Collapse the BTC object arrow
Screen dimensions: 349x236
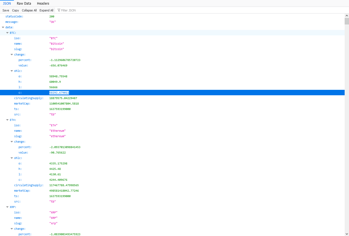click(7, 33)
